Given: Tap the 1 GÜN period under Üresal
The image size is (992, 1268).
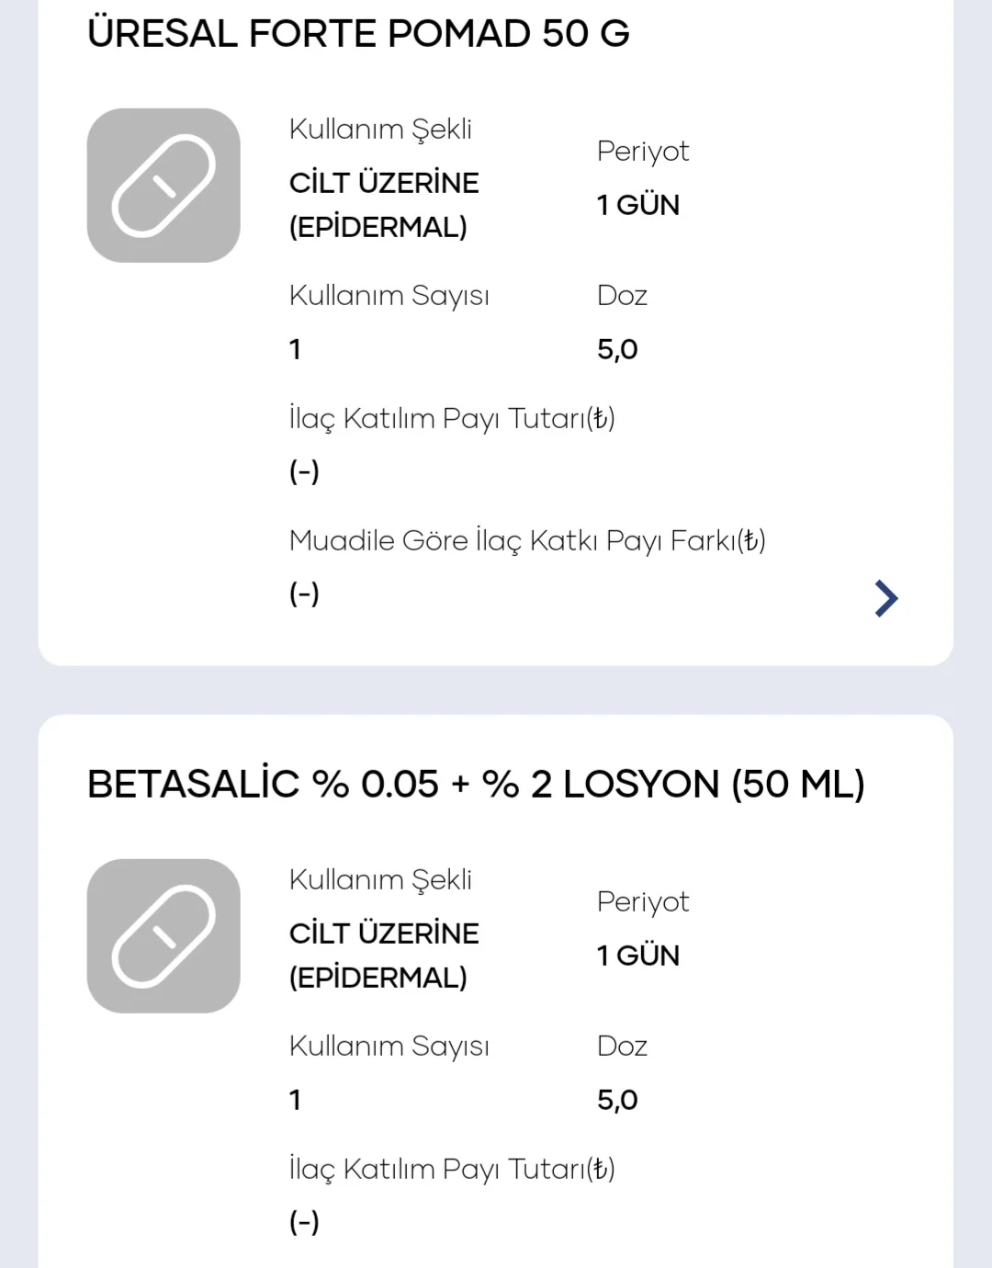Looking at the screenshot, I should pos(638,205).
